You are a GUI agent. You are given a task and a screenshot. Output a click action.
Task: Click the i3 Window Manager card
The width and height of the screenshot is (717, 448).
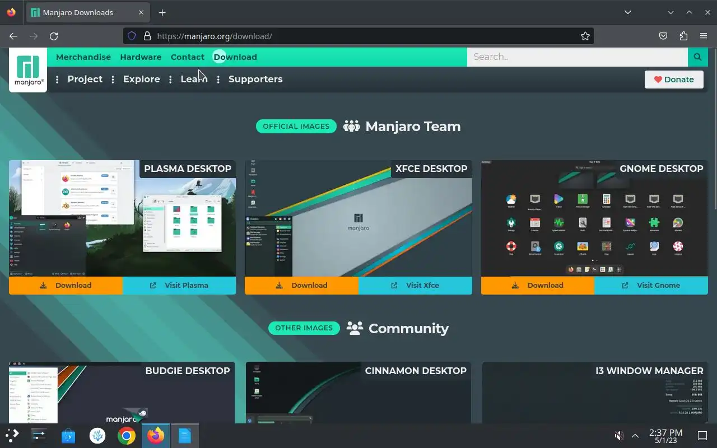[x=594, y=393]
